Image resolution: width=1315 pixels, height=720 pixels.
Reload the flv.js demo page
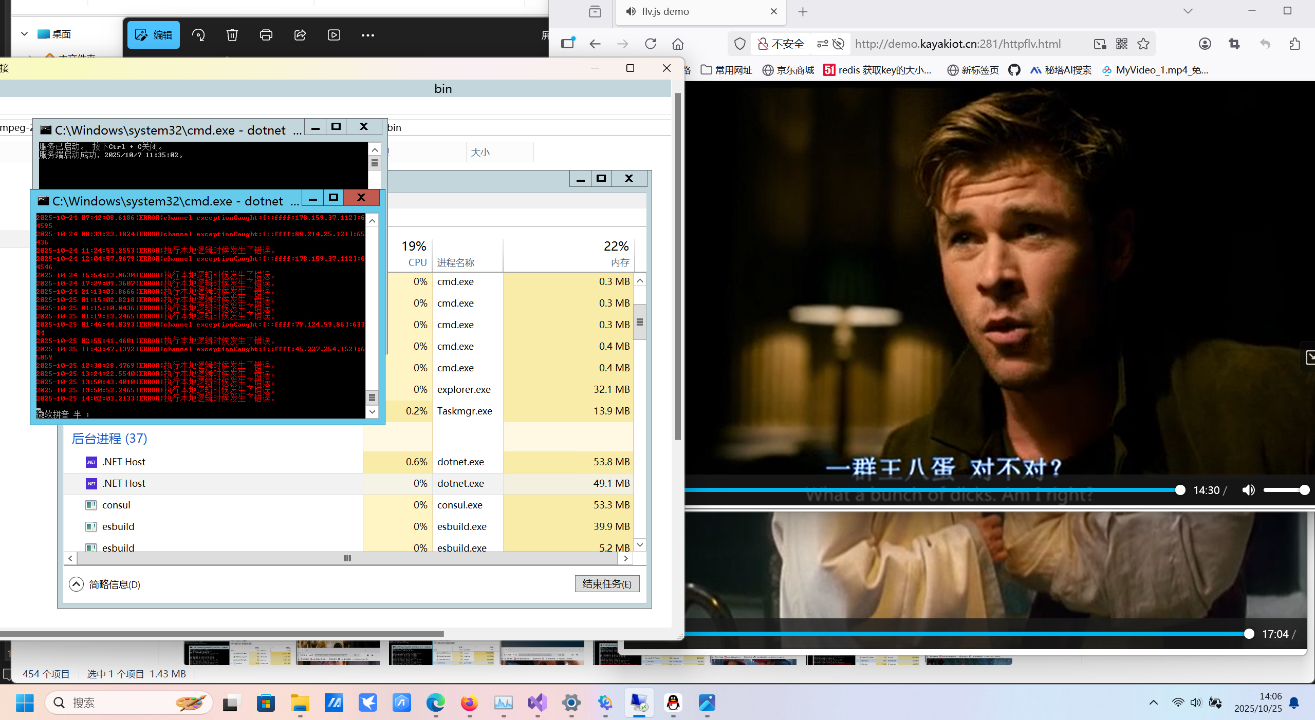tap(651, 44)
